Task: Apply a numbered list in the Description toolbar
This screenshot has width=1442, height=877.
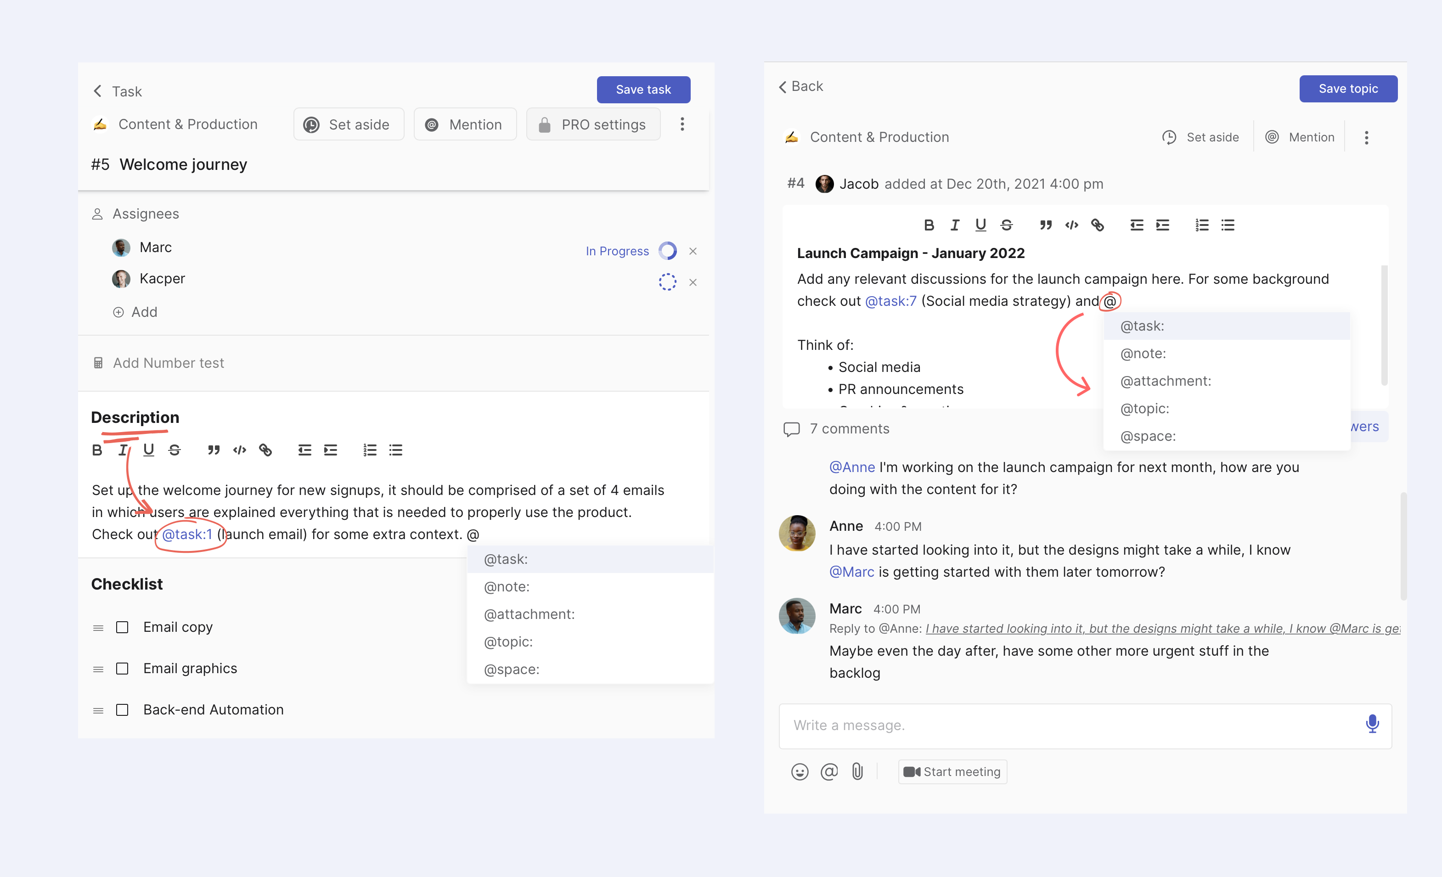Action: coord(369,450)
